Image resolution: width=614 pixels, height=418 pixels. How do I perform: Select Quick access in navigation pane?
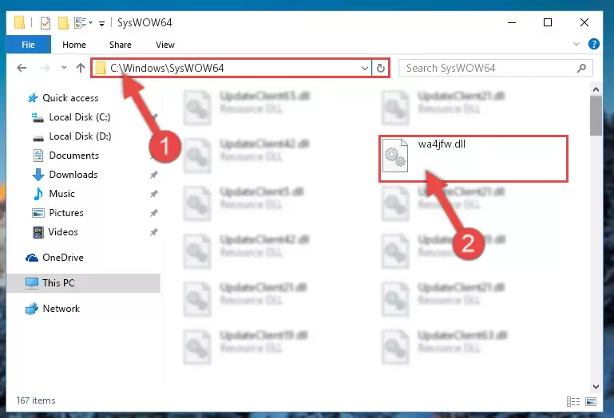point(70,98)
